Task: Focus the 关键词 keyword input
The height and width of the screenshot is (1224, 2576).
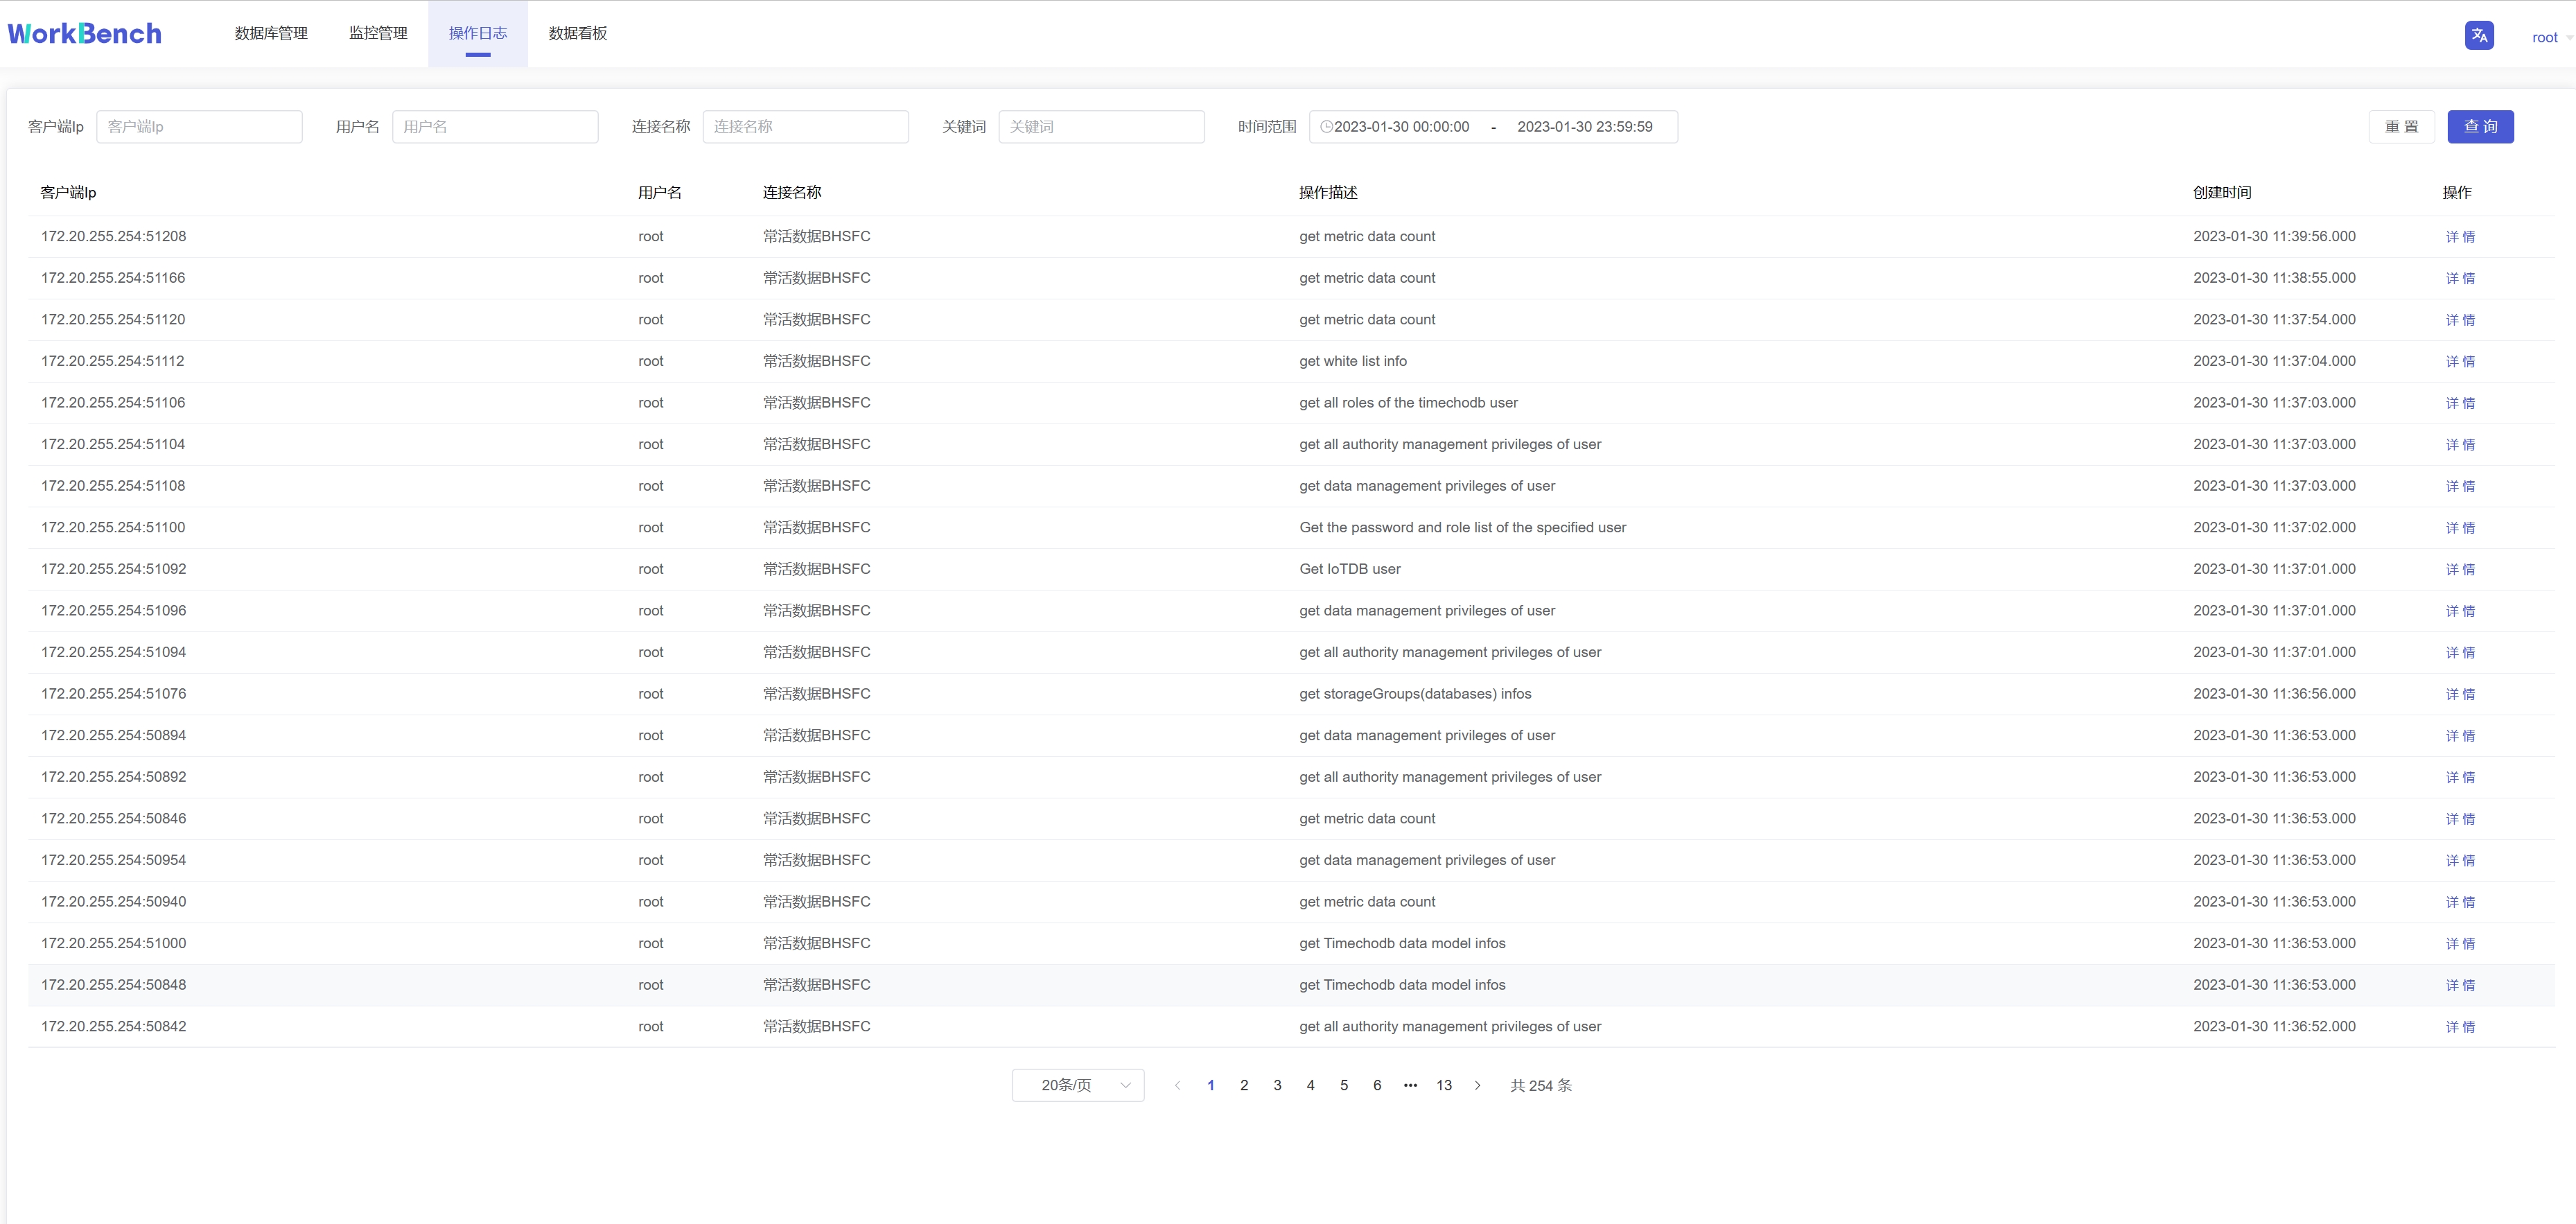Action: (x=1102, y=126)
